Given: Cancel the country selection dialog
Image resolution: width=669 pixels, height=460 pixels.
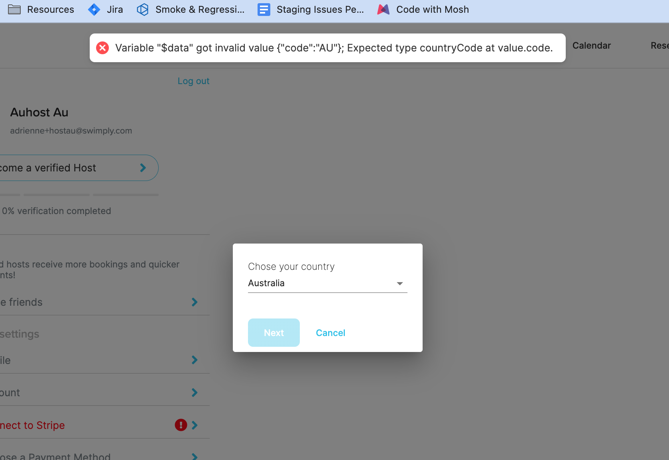Looking at the screenshot, I should tap(331, 333).
